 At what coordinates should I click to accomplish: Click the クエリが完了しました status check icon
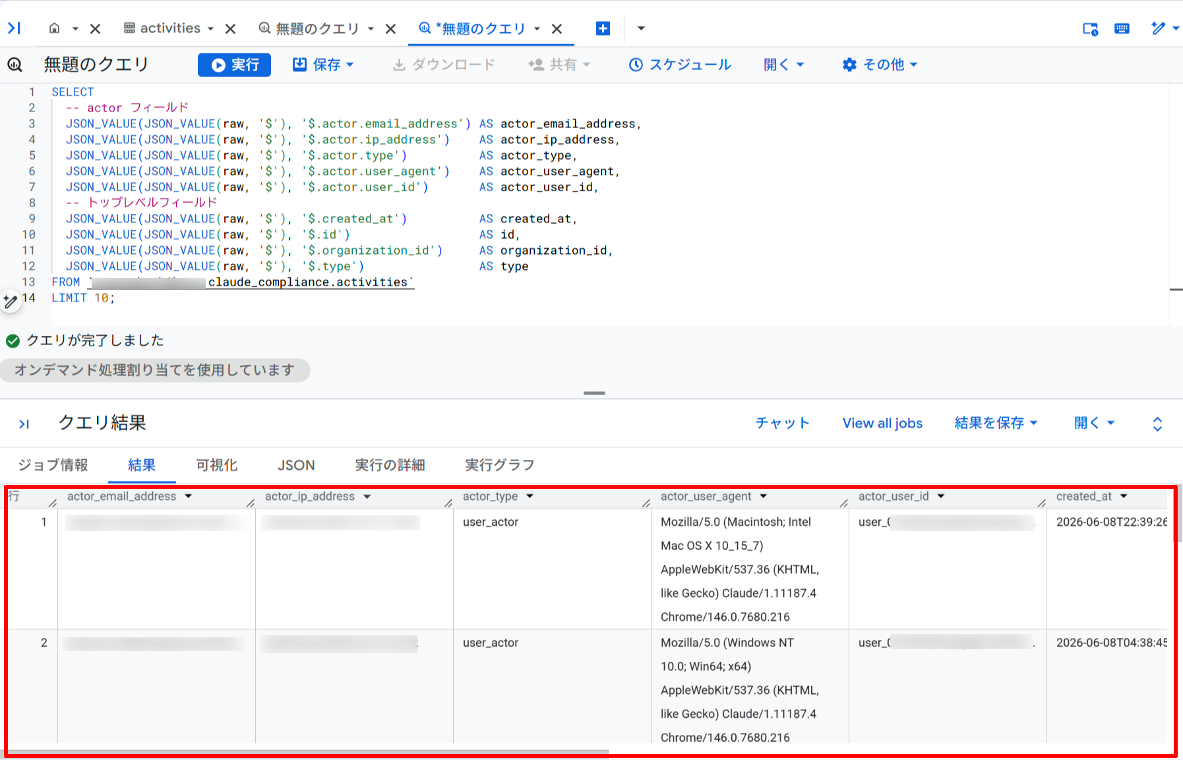pos(13,341)
